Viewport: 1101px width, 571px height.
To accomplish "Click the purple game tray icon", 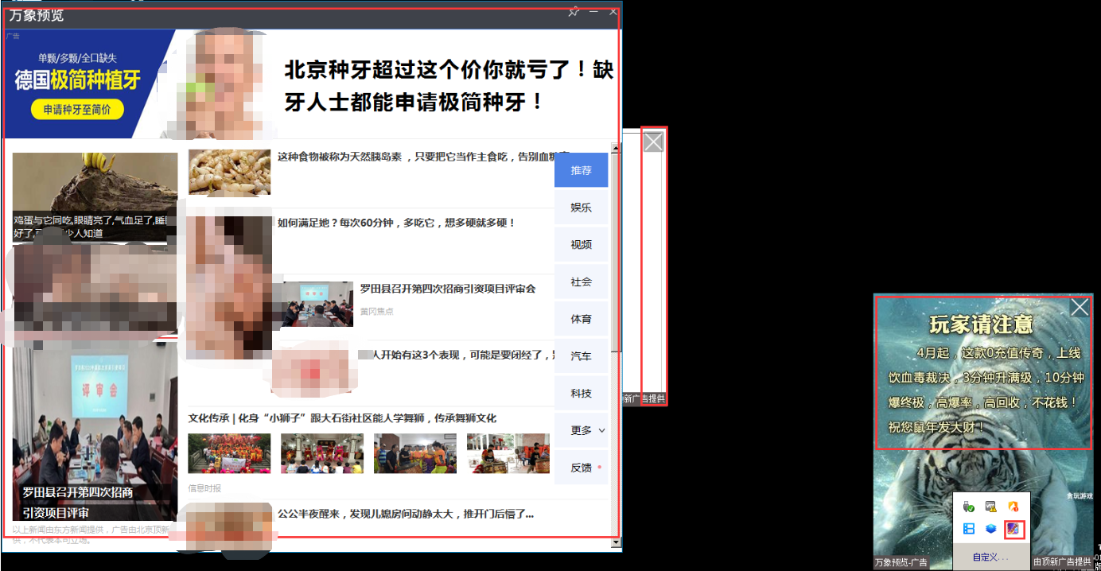I will tap(1013, 529).
